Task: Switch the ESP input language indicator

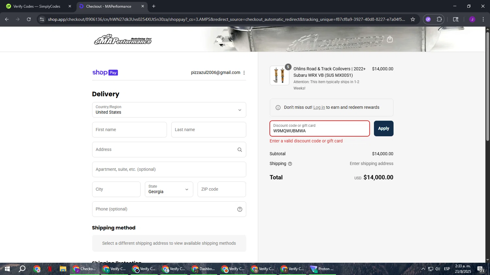Action: tap(447, 269)
